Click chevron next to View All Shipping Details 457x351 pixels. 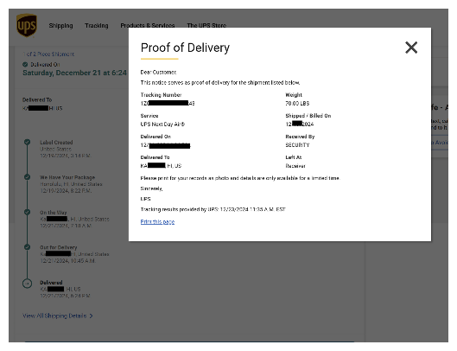92,316
